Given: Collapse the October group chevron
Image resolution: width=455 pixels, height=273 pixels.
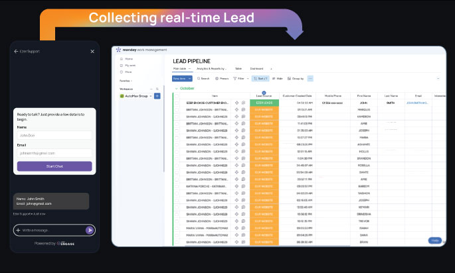Looking at the screenshot, I should point(176,88).
